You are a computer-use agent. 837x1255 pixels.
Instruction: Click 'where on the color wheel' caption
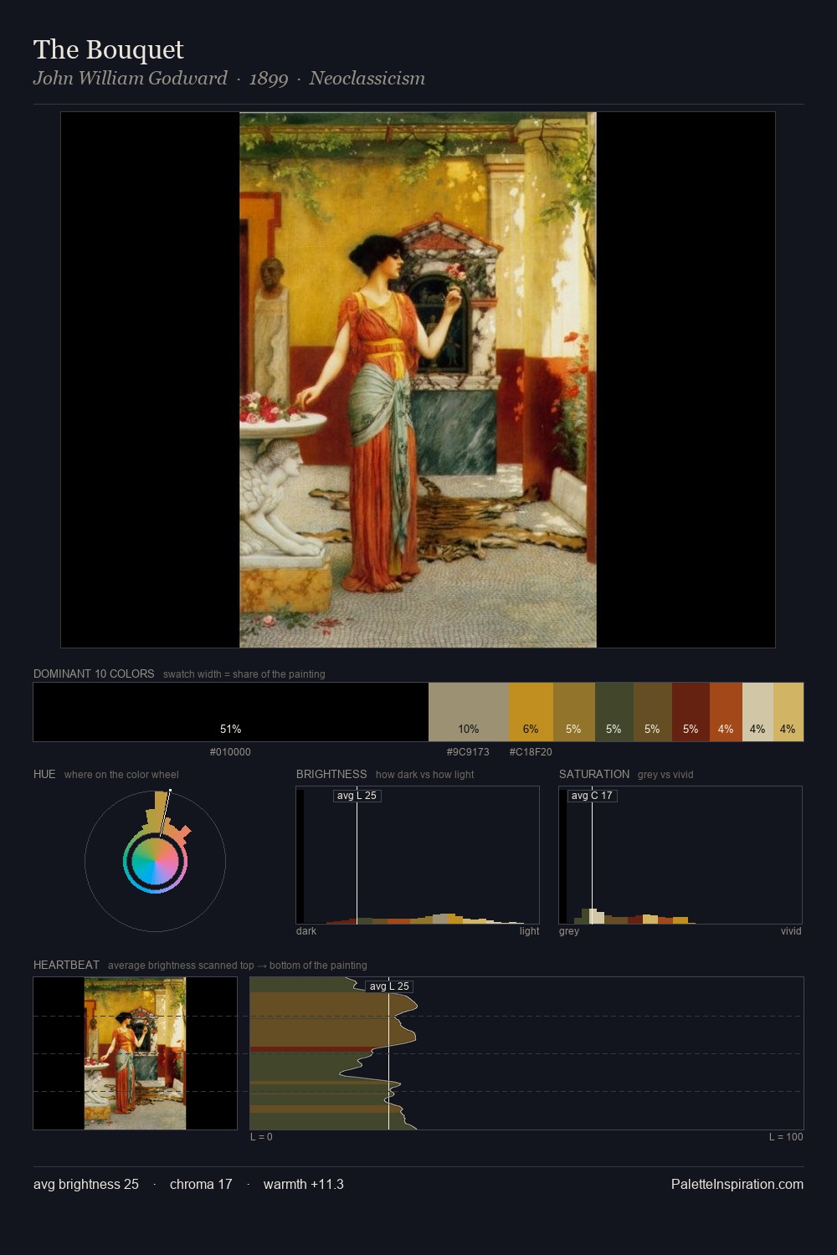pyautogui.click(x=121, y=775)
